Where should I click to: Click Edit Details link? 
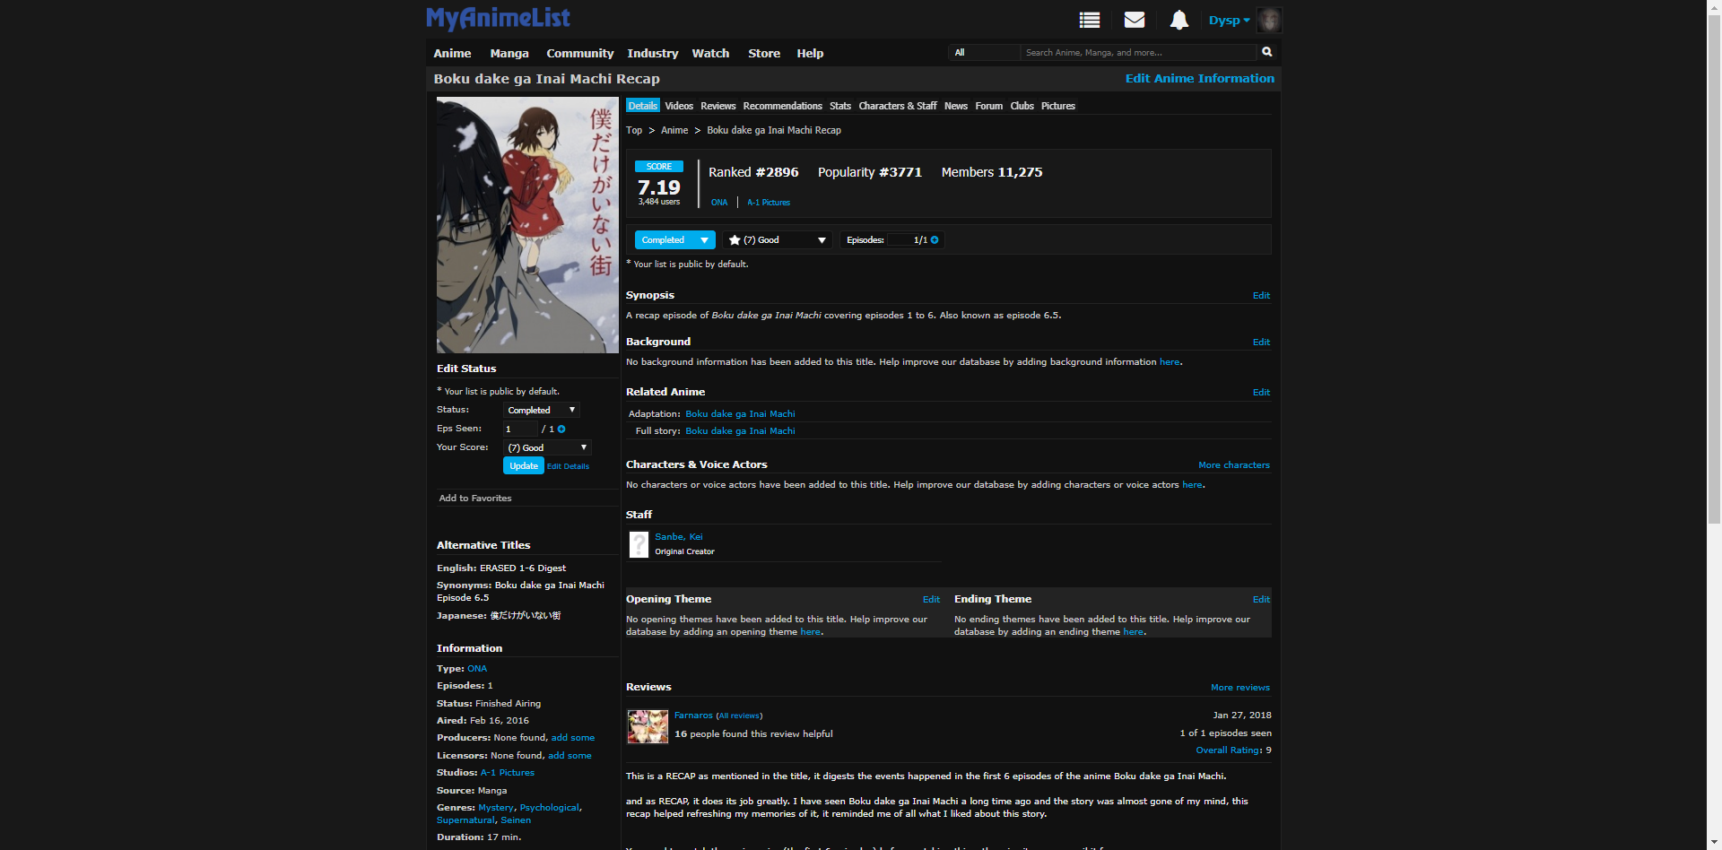click(x=568, y=466)
